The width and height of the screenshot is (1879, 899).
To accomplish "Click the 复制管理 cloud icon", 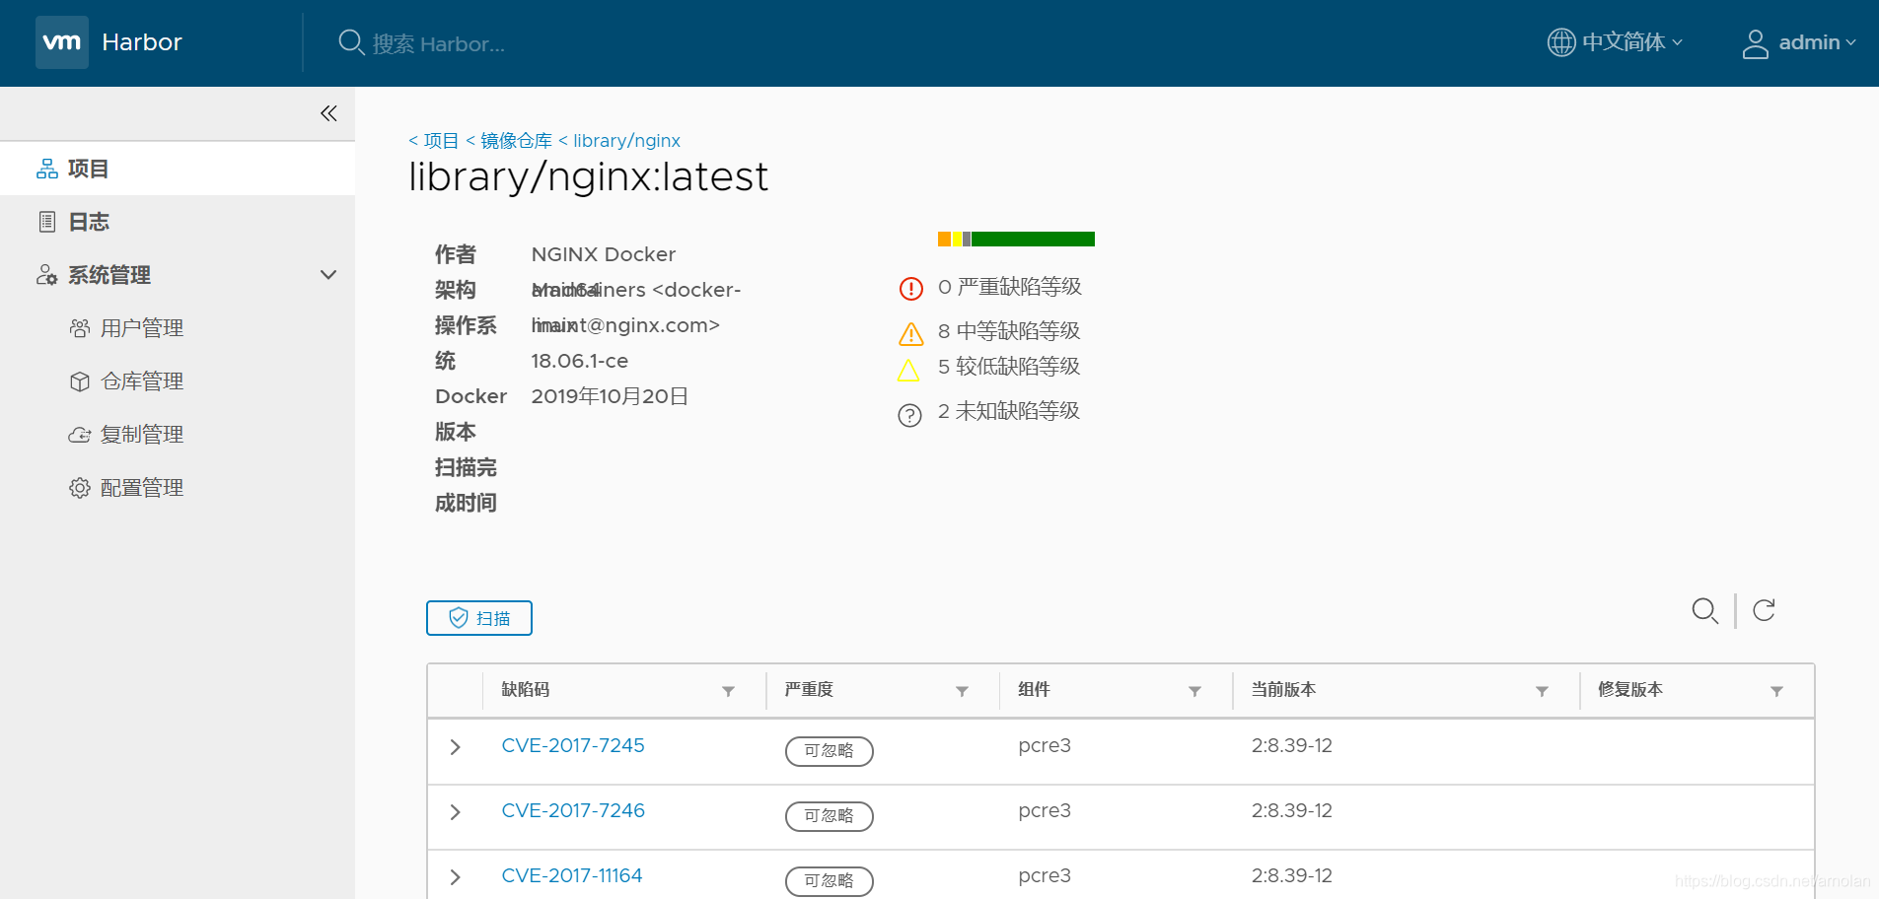I will [x=80, y=435].
